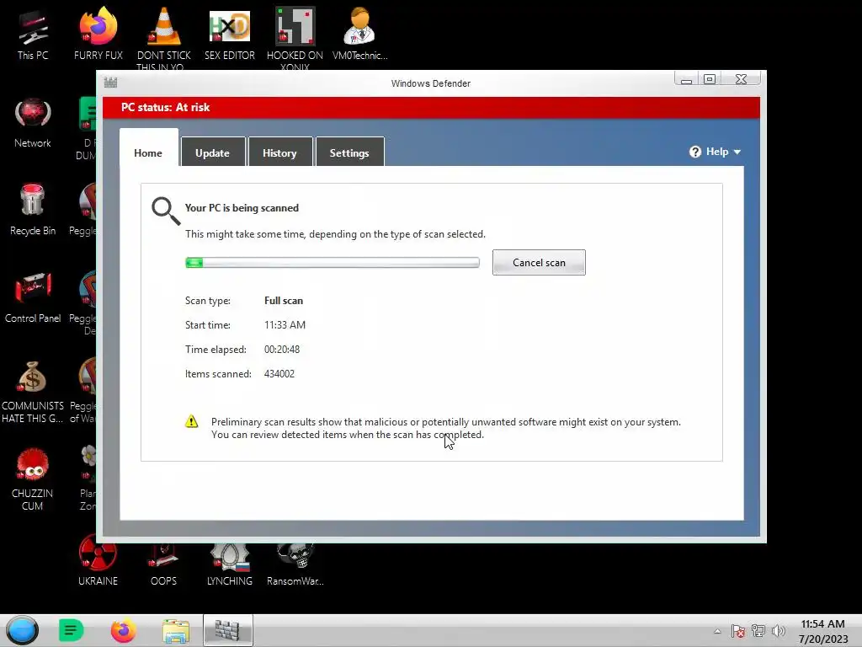This screenshot has width=862, height=647.
Task: Click the Cancel scan button
Action: pos(539,263)
